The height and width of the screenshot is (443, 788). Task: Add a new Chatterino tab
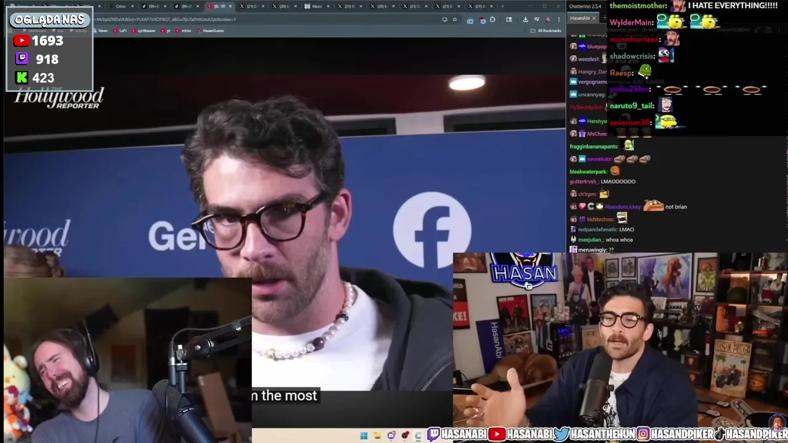tap(603, 18)
